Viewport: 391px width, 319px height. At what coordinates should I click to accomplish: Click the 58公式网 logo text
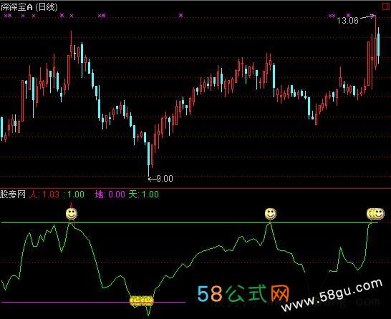click(243, 293)
